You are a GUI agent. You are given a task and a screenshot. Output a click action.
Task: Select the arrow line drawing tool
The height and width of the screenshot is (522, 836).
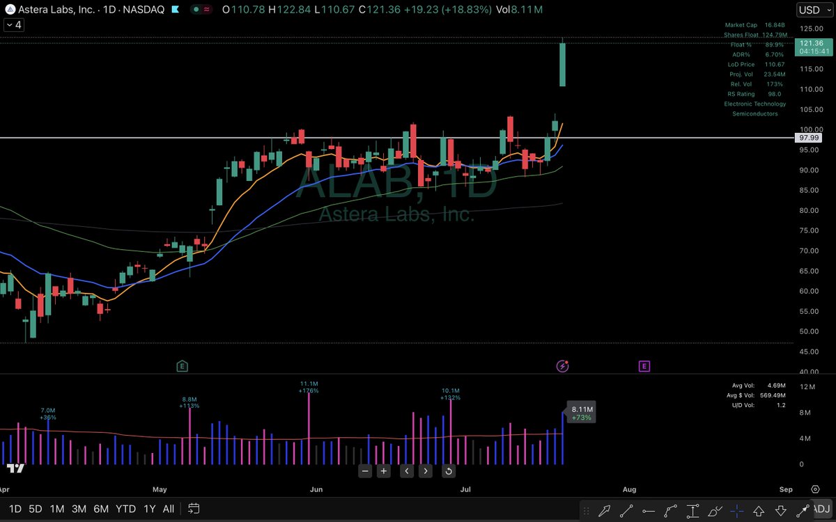[803, 509]
